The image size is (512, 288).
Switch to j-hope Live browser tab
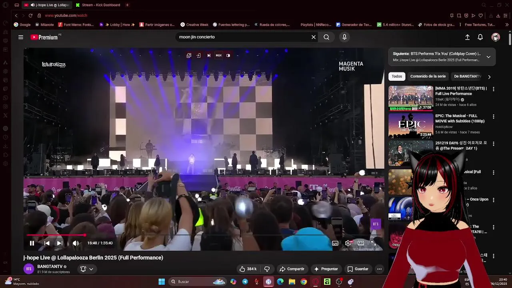46,5
